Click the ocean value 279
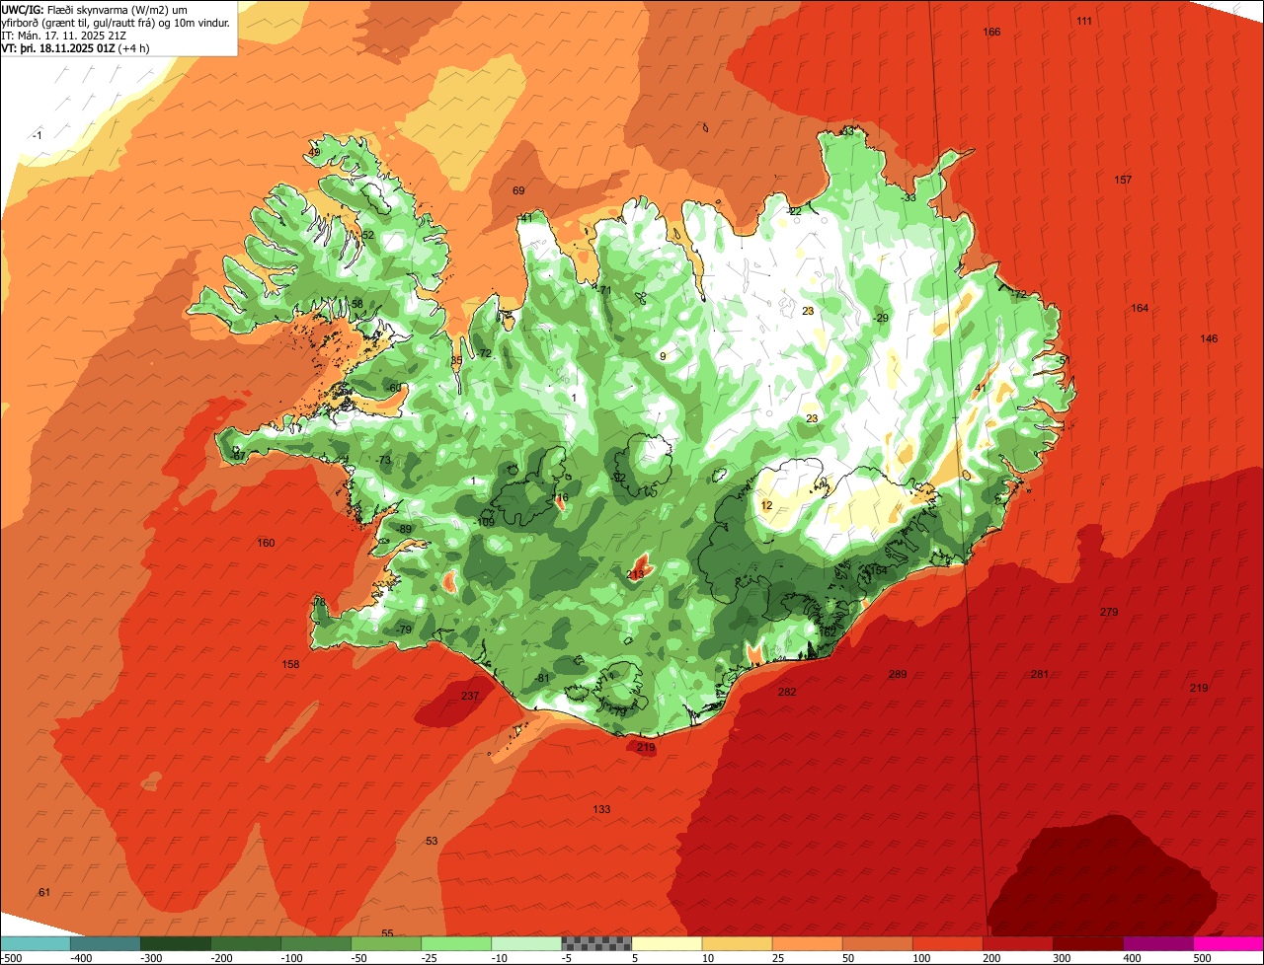Screen dimensions: 1264x965 1109,612
